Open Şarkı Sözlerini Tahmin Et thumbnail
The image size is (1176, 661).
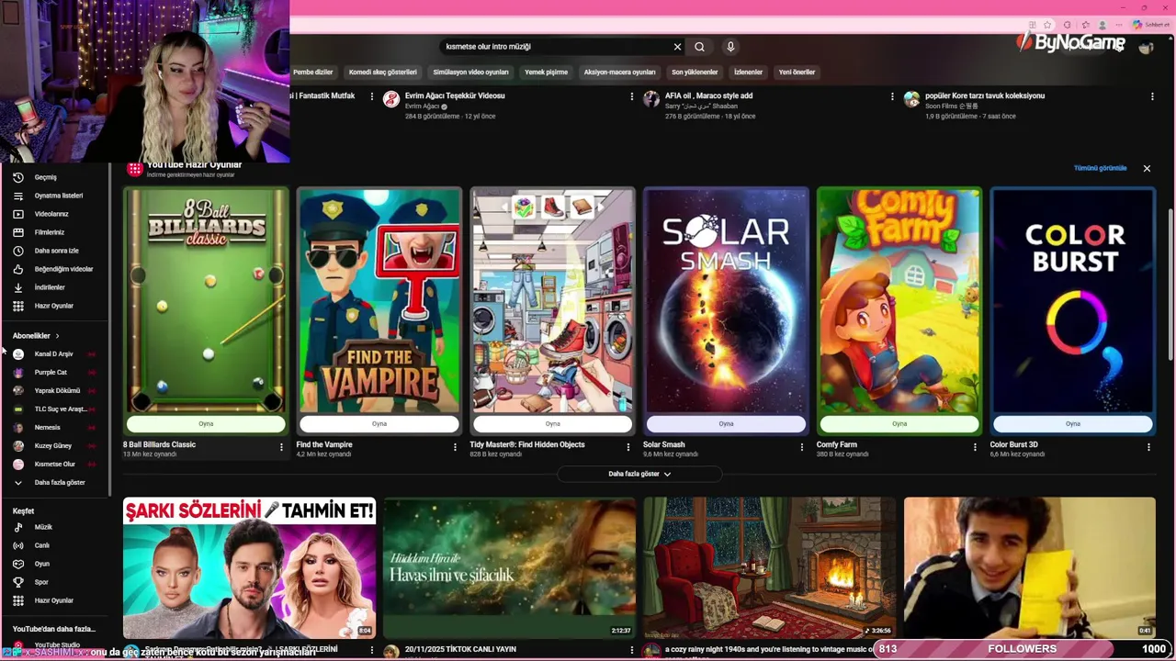250,568
